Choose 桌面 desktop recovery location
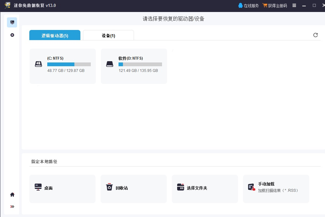 62,189
